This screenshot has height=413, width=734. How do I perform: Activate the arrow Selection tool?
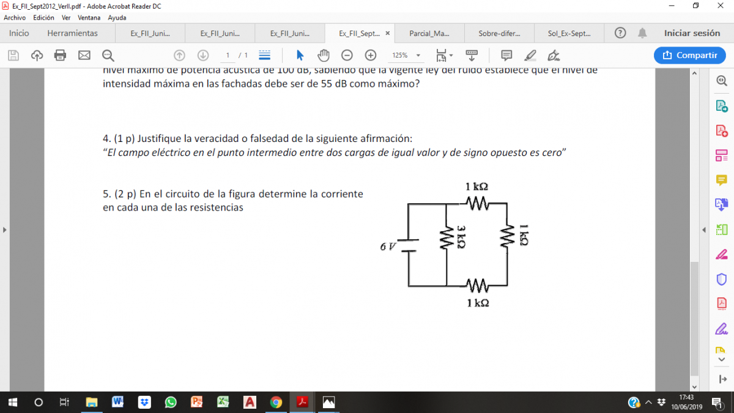300,56
